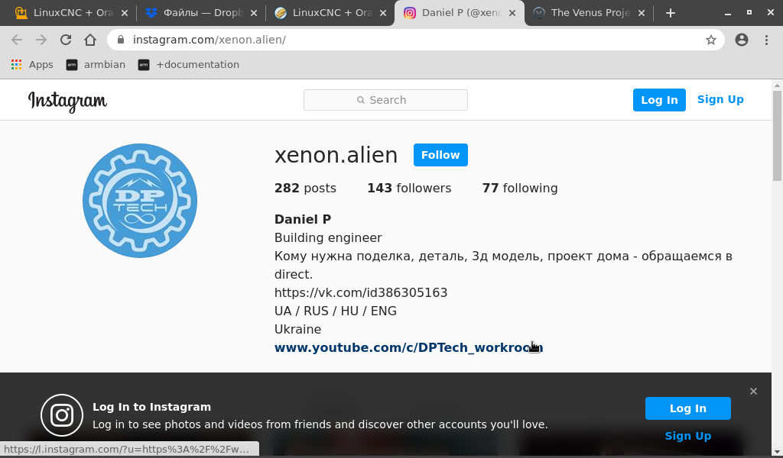The image size is (783, 458).
Task: Follow the xenon.alien account
Action: tap(440, 155)
